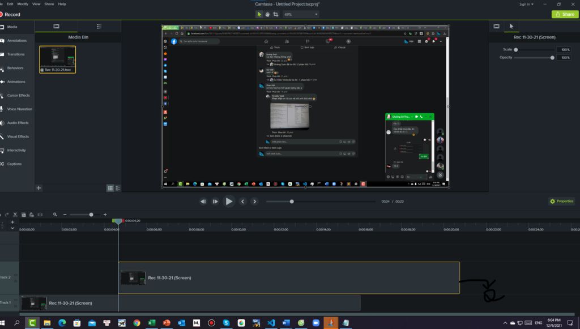Expand track options chevron under add track
The width and height of the screenshot is (580, 329).
12,228
